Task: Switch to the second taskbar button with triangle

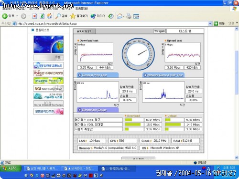Action: click(x=80, y=168)
